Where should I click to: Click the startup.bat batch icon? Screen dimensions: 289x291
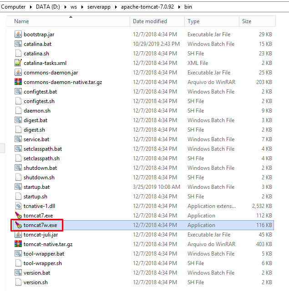pyautogui.click(x=18, y=187)
